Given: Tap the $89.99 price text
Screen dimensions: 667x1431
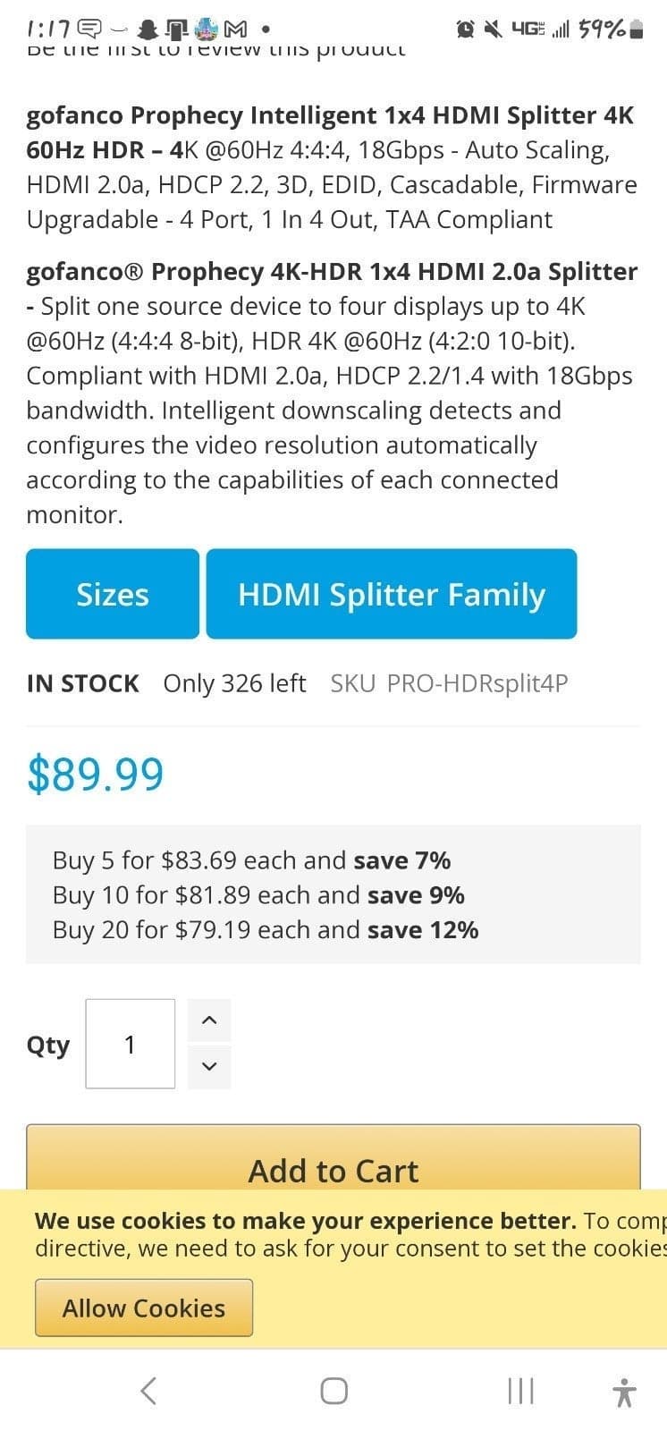Looking at the screenshot, I should click(x=95, y=773).
